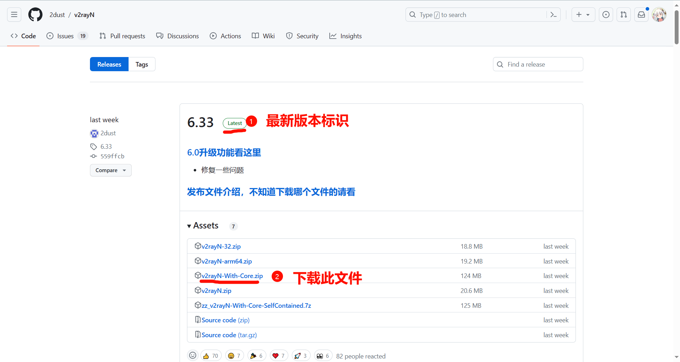The width and height of the screenshot is (680, 362).
Task: Click package icon beside v2rayN-32.zip
Action: point(198,246)
